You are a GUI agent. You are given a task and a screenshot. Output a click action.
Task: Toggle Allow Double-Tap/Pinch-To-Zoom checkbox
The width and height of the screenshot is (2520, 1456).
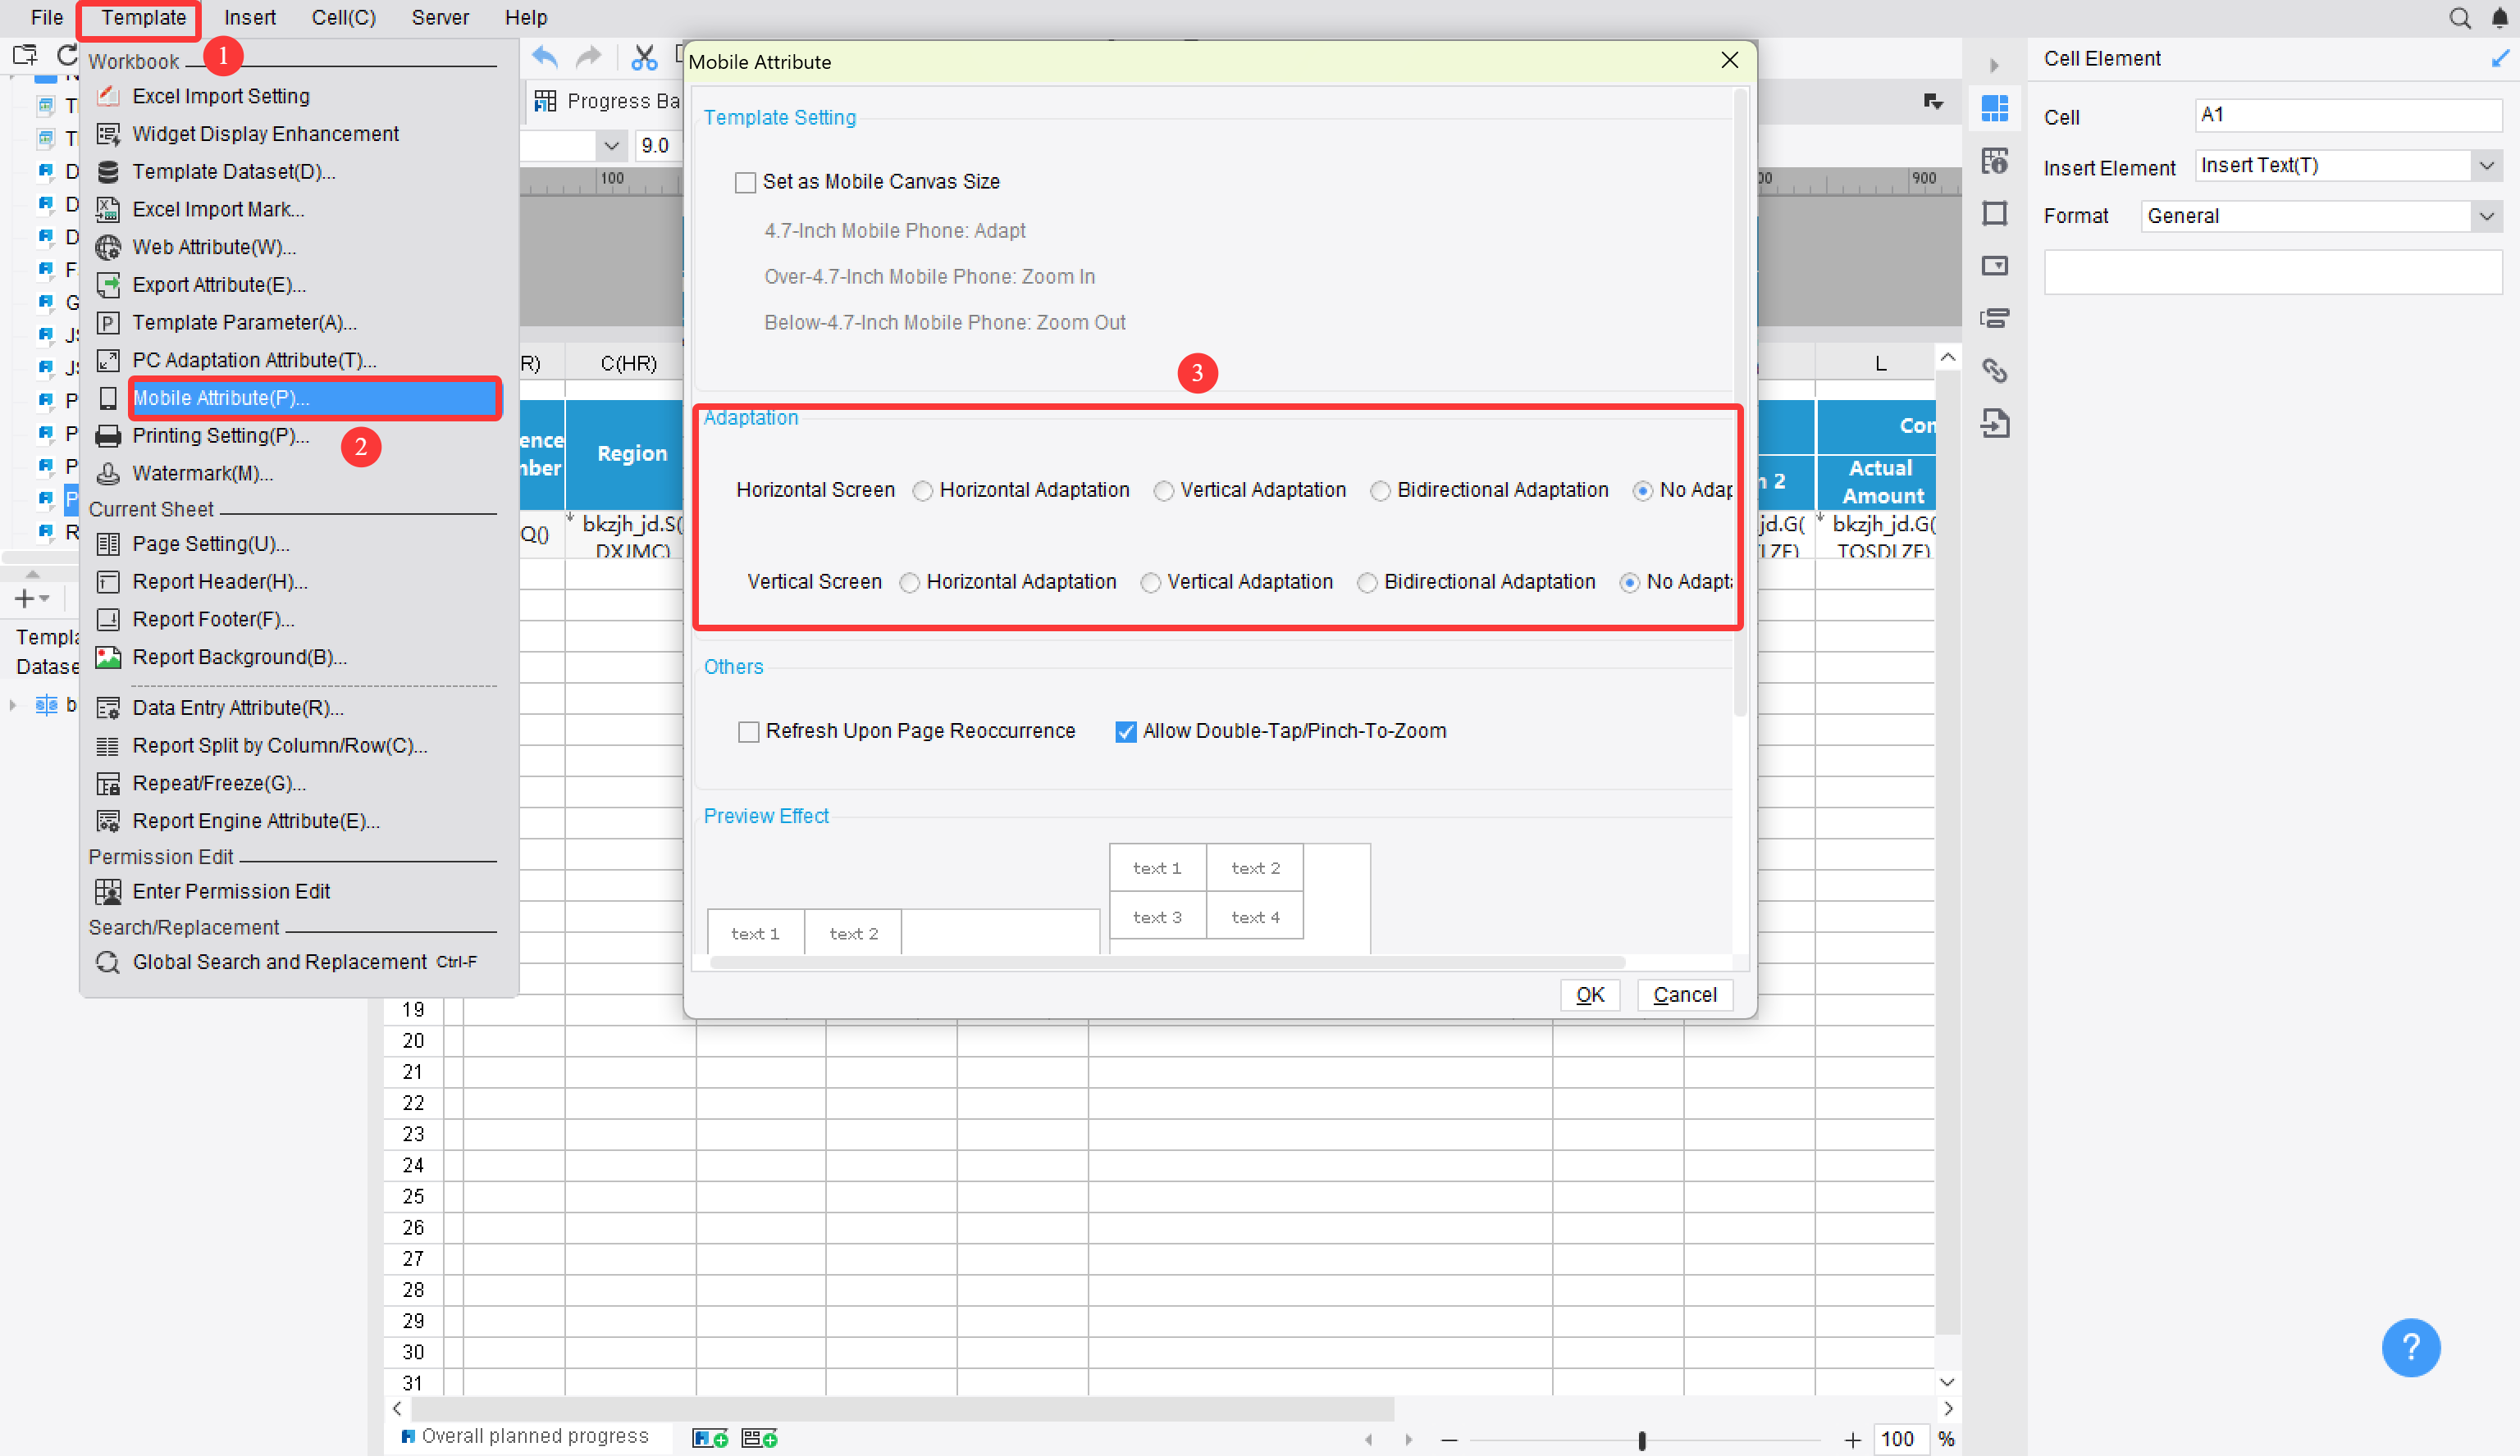click(x=1126, y=731)
